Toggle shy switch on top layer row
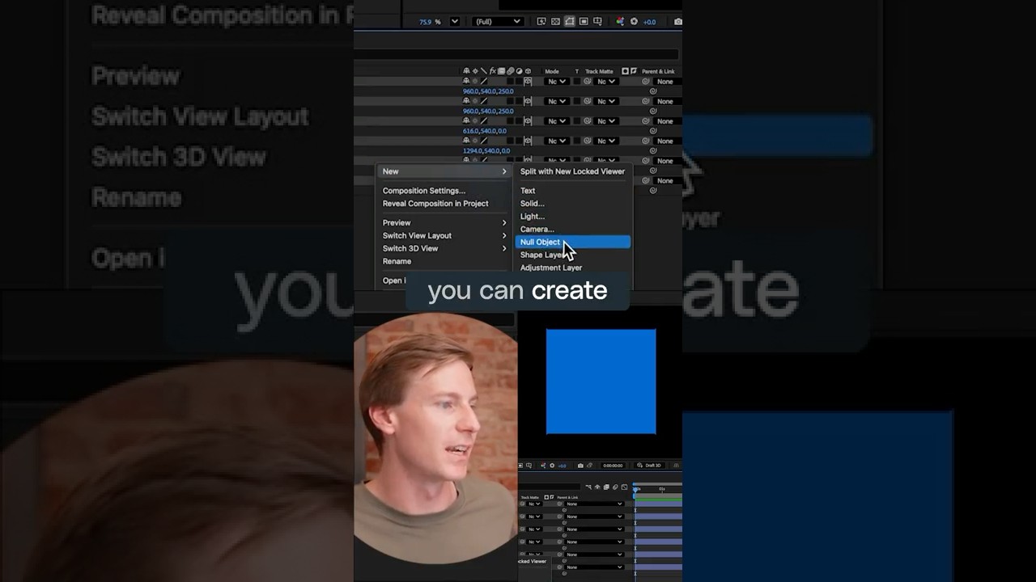1036x582 pixels. point(466,81)
